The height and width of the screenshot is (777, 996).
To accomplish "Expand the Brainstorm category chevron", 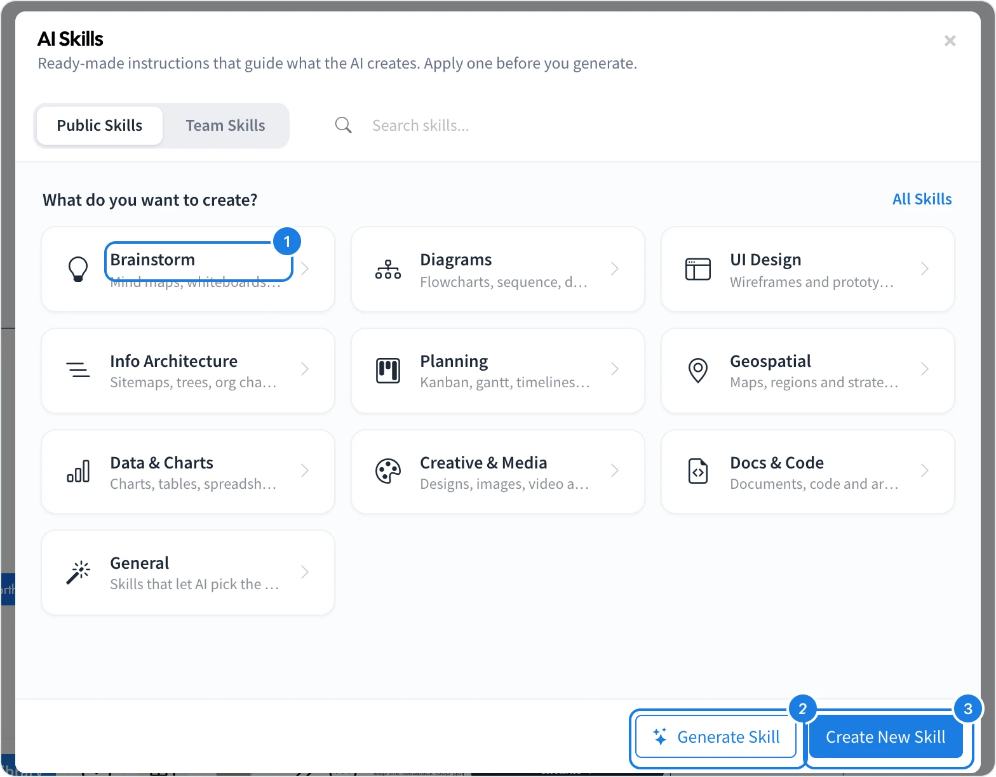I will (306, 269).
